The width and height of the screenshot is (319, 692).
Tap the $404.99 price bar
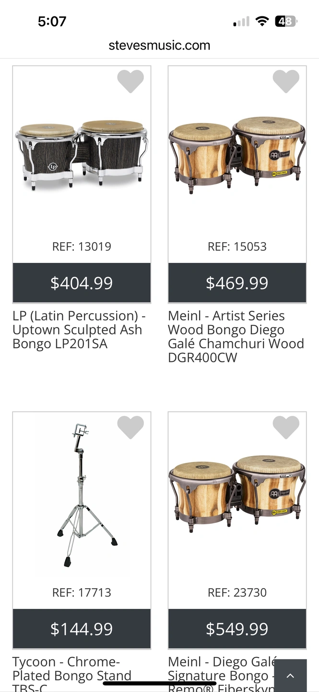point(82,283)
